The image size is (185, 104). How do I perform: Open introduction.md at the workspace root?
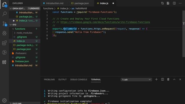[x=25, y=65]
